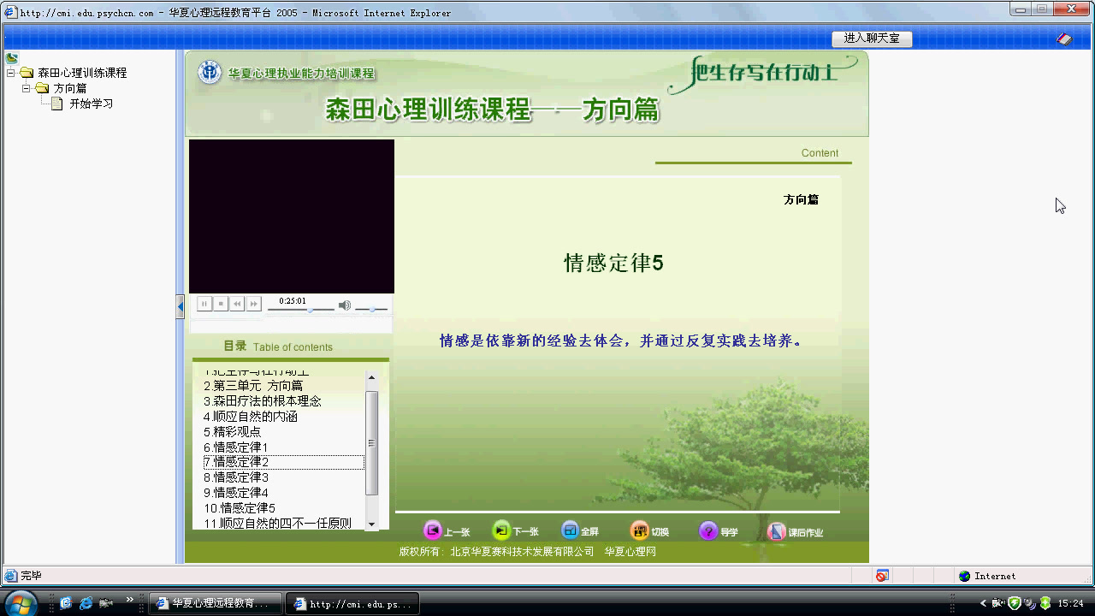1095x616 pixels.
Task: Click the 华夏心理网 link in footer
Action: (x=630, y=552)
